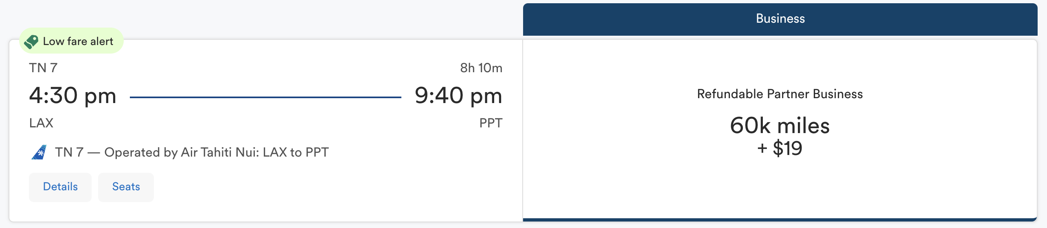Choose the 60k miles business fare
1047x228 pixels.
[x=780, y=130]
